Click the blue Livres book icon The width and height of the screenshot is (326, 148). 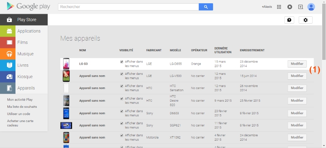9,65
